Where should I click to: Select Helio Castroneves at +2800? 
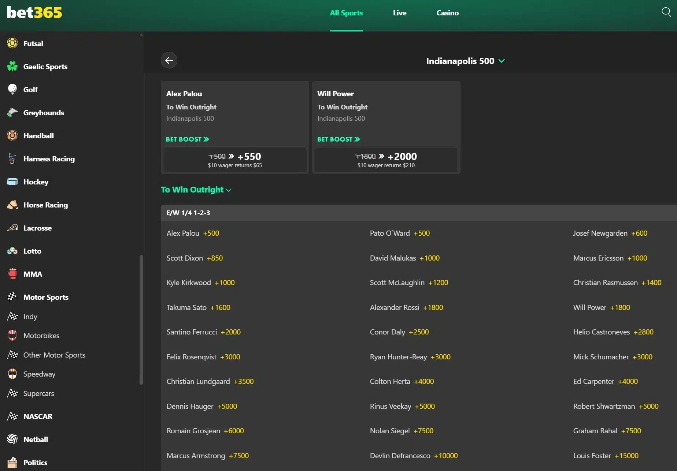coord(613,332)
